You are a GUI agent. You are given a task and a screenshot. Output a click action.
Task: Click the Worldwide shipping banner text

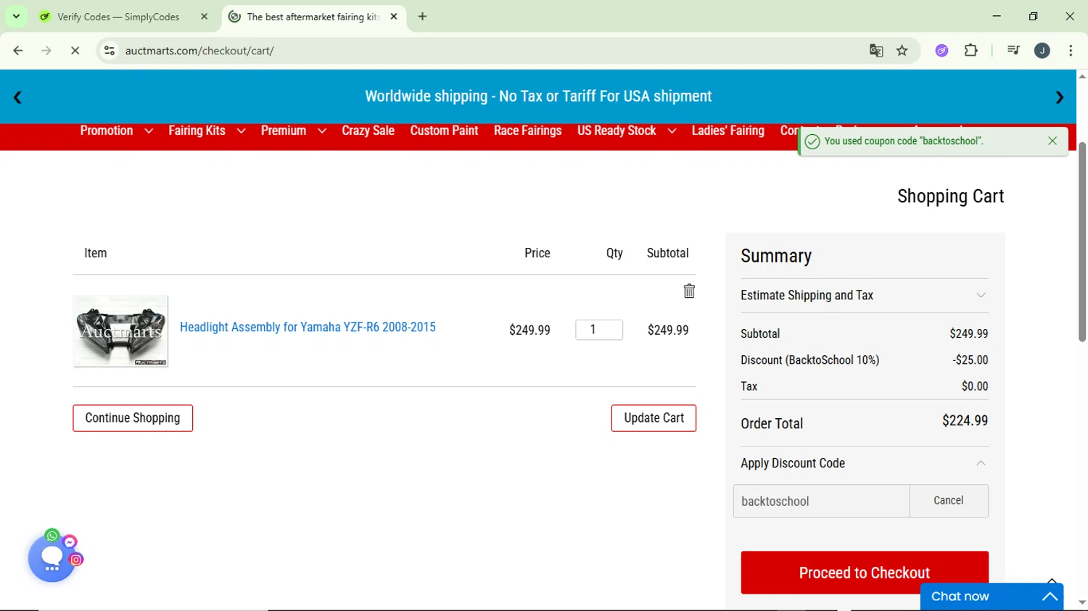(538, 96)
